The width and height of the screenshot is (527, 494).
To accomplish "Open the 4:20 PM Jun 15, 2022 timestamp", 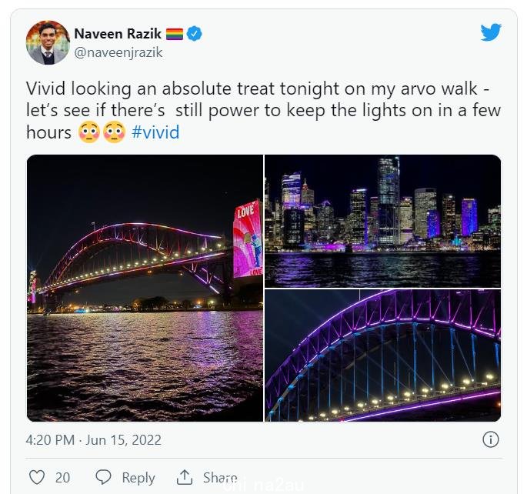I will pos(94,440).
